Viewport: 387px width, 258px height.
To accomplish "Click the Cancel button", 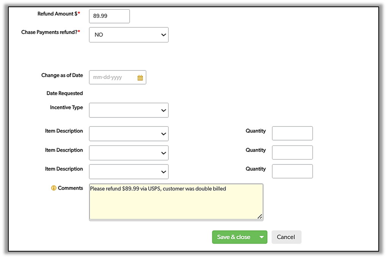I will [x=286, y=237].
